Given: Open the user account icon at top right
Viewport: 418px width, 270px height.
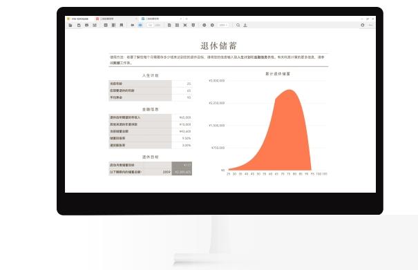Looking at the screenshot, I should coord(363,25).
